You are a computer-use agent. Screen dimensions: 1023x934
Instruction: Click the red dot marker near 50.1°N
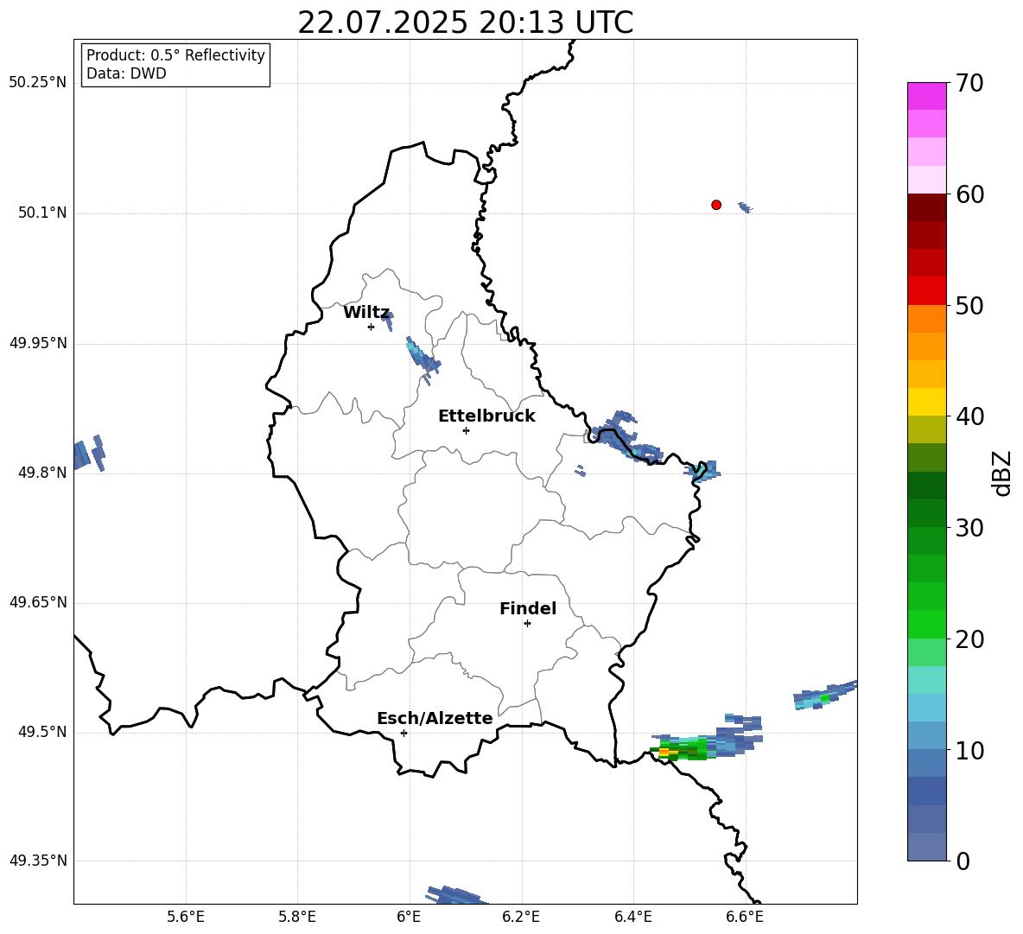click(716, 205)
